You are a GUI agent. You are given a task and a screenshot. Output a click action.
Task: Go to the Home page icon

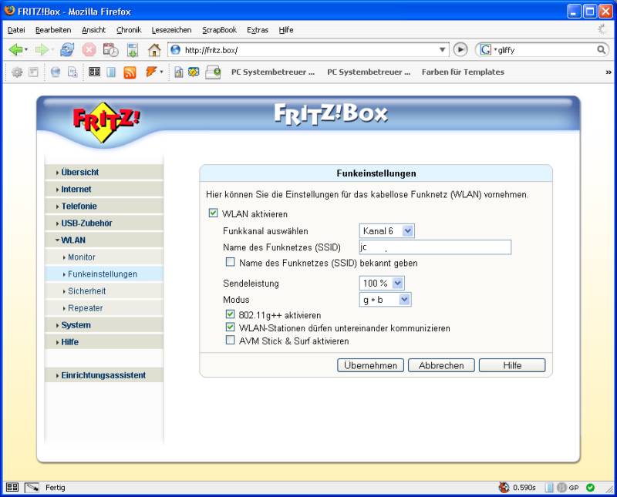pos(154,50)
